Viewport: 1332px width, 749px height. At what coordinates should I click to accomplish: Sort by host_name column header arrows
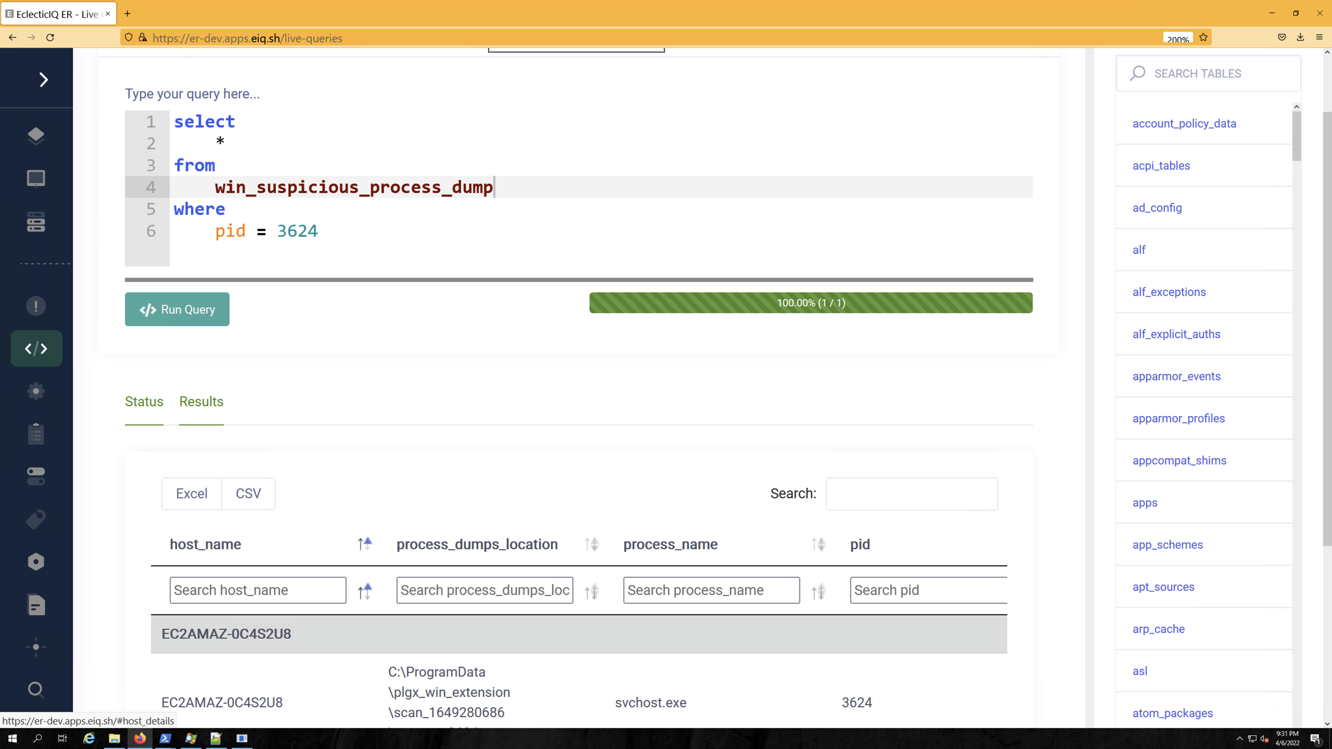point(365,544)
